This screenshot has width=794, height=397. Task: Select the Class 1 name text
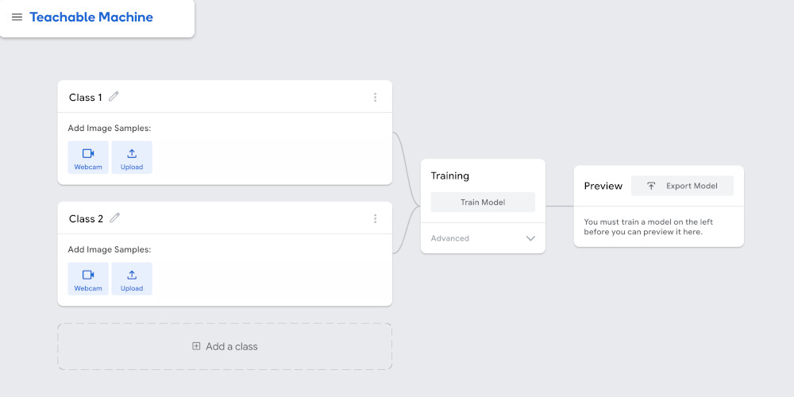click(86, 97)
